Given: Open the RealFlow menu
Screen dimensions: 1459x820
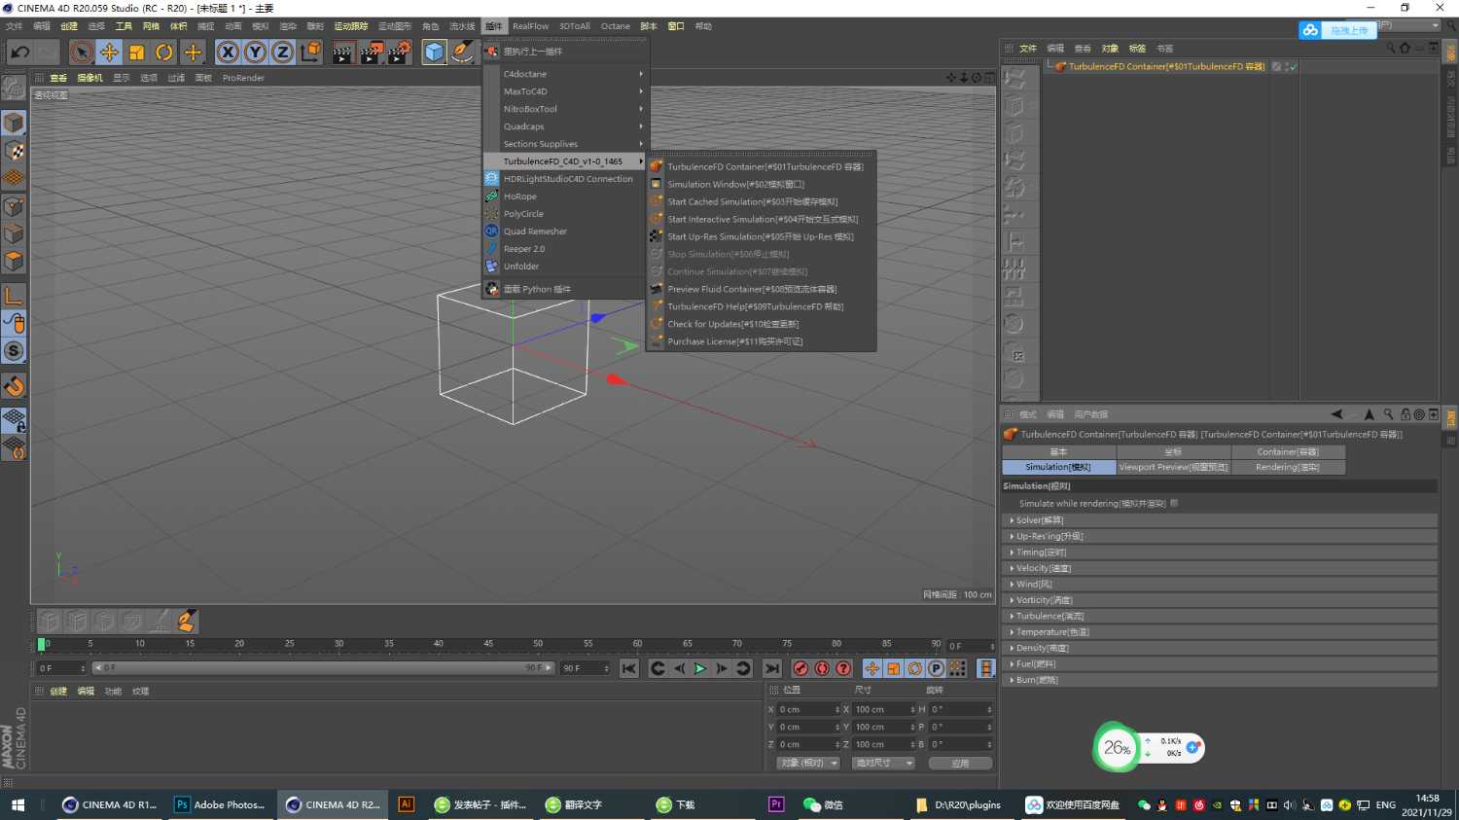Looking at the screenshot, I should coord(530,26).
